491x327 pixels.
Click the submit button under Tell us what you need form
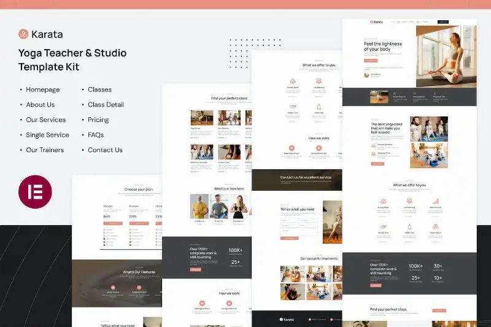tap(289, 238)
